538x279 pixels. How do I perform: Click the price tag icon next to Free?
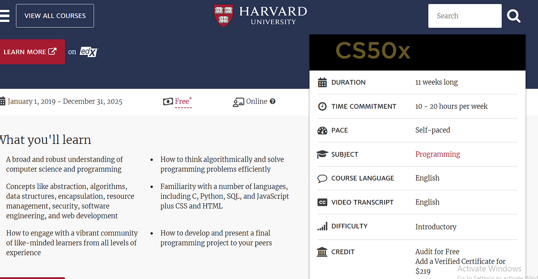coord(167,101)
